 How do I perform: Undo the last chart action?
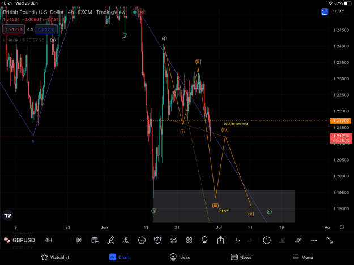237,240
